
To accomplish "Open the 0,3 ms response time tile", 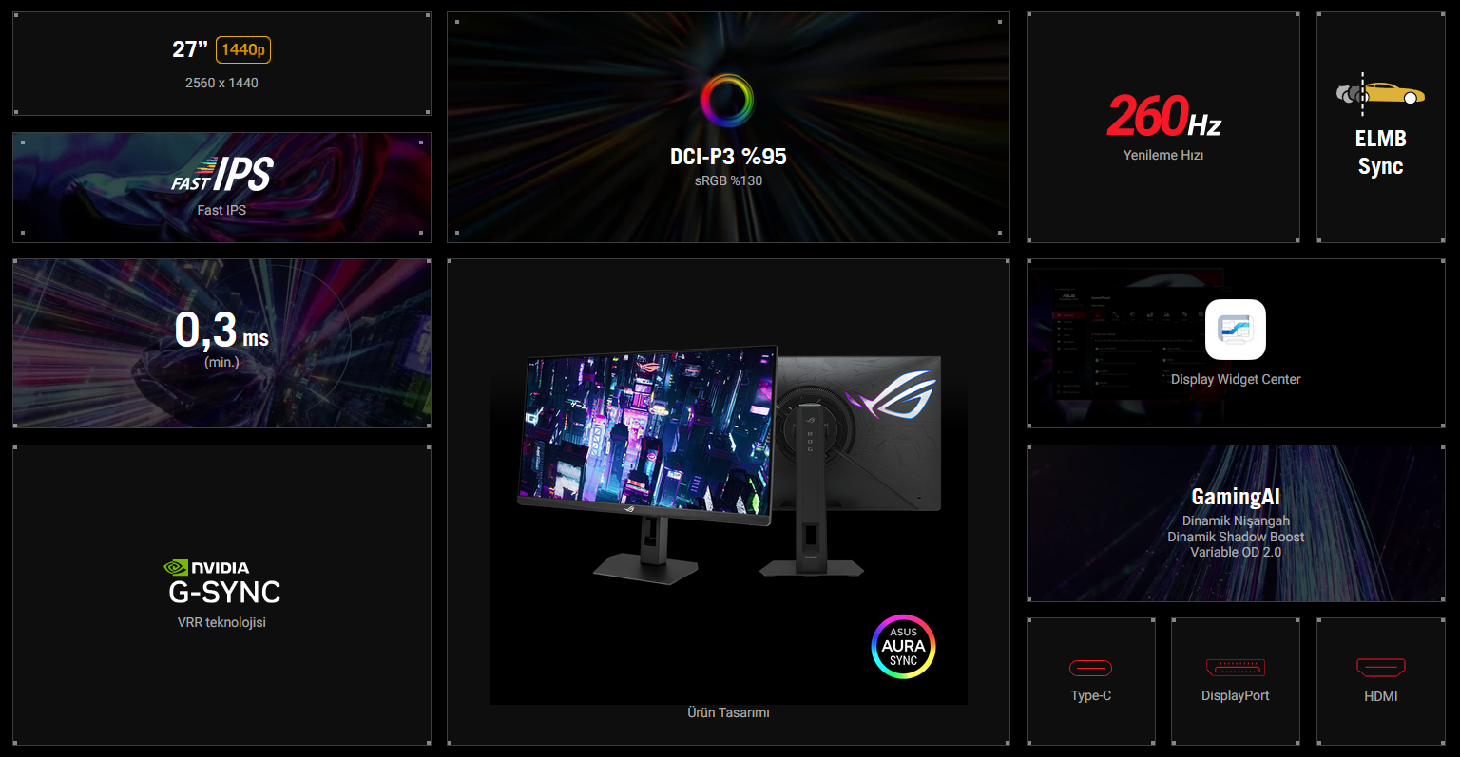I will tap(221, 343).
